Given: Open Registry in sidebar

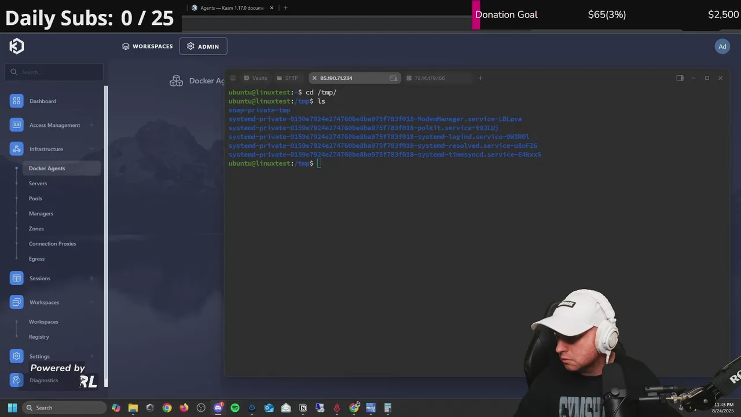Looking at the screenshot, I should (x=39, y=337).
